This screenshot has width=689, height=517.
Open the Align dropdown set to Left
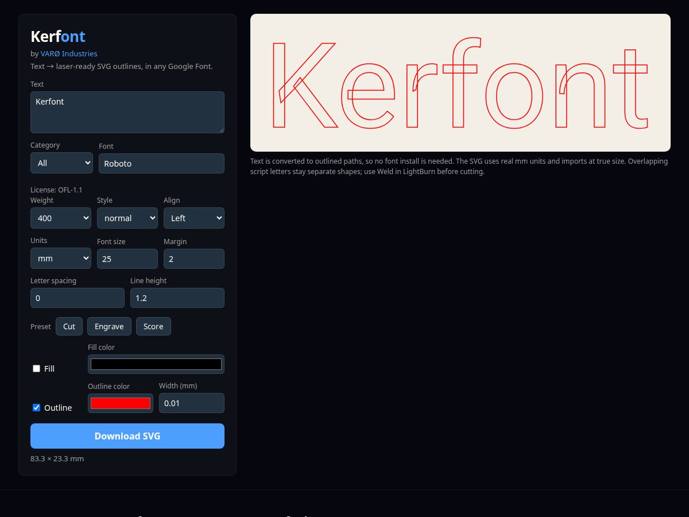tap(194, 218)
